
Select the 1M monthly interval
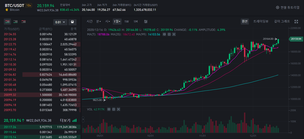pyautogui.click(x=136, y=22)
